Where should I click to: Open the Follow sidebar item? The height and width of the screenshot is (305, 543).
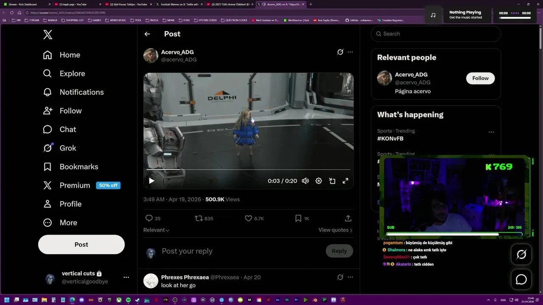(62, 111)
